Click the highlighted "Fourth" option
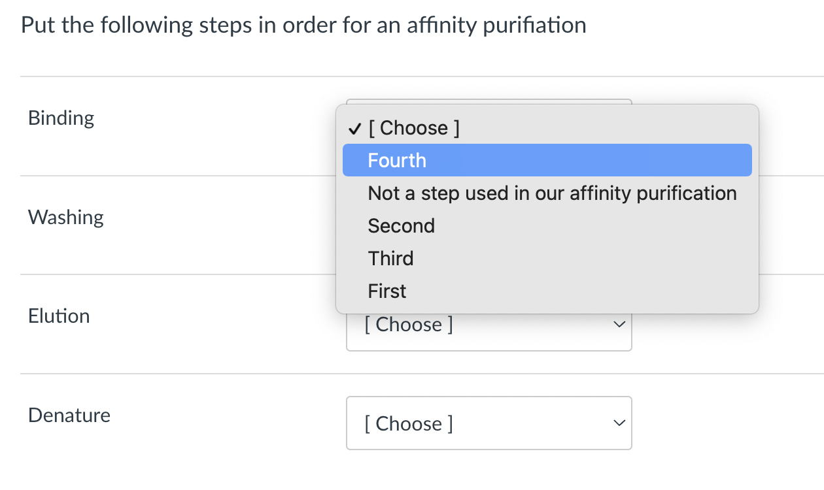Screen dimensions: 824x490 pyautogui.click(x=396, y=160)
